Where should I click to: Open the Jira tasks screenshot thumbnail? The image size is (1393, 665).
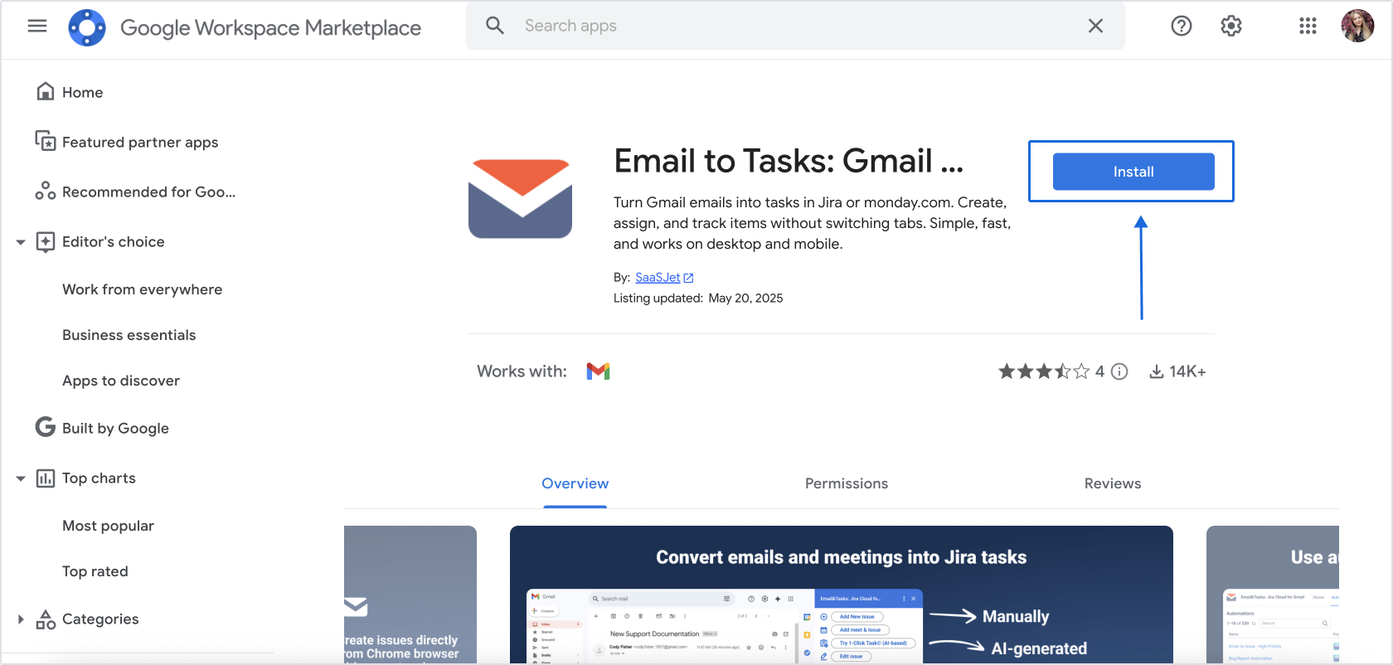[841, 594]
